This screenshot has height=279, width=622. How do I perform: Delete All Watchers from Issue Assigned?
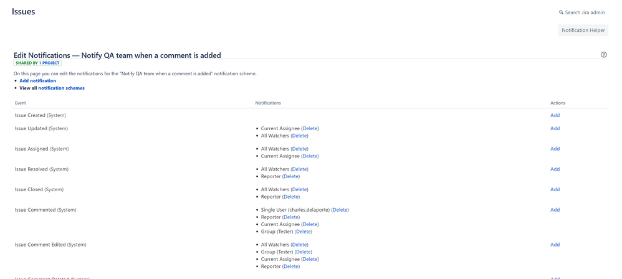(300, 149)
